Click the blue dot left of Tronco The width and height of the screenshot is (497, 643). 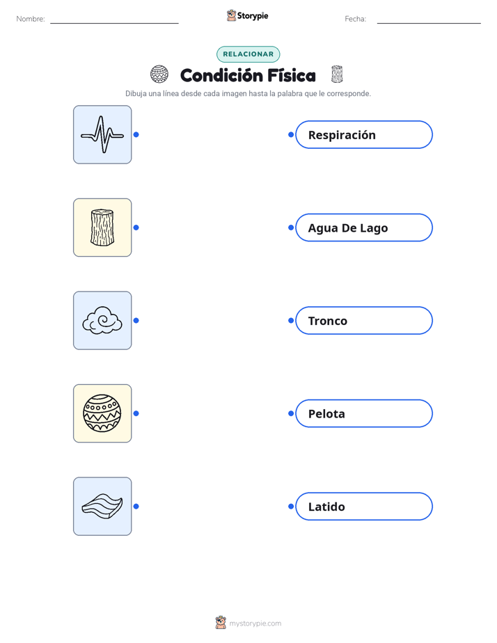[291, 320]
